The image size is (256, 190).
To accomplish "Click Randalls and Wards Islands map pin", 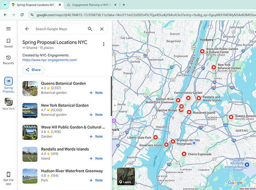I will point(199,99).
